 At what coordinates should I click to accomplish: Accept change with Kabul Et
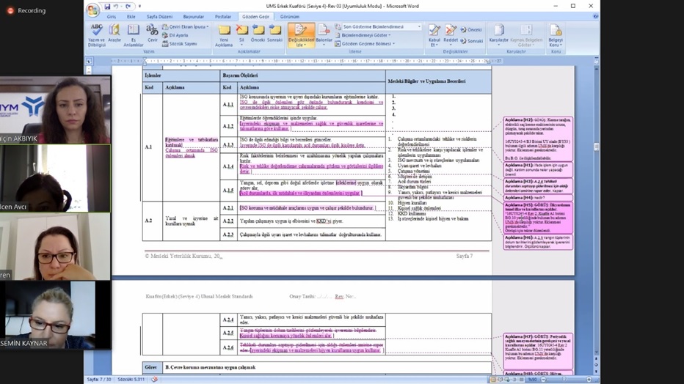pos(434,35)
